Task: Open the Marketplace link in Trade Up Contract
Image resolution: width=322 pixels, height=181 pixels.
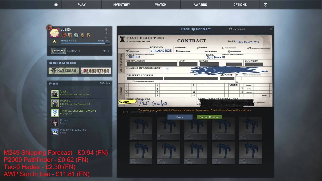Action: coord(237,29)
